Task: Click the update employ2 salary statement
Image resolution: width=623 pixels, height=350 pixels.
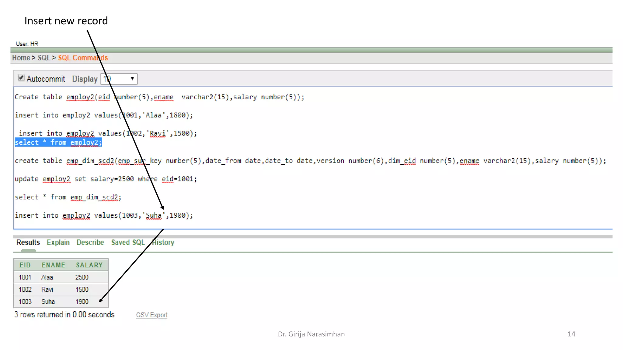Action: (x=106, y=179)
